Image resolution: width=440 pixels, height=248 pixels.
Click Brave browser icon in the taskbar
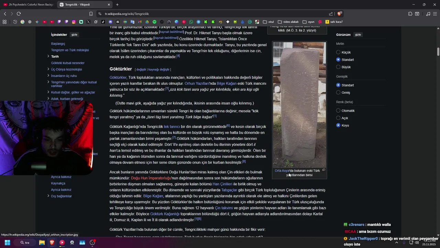(52, 242)
